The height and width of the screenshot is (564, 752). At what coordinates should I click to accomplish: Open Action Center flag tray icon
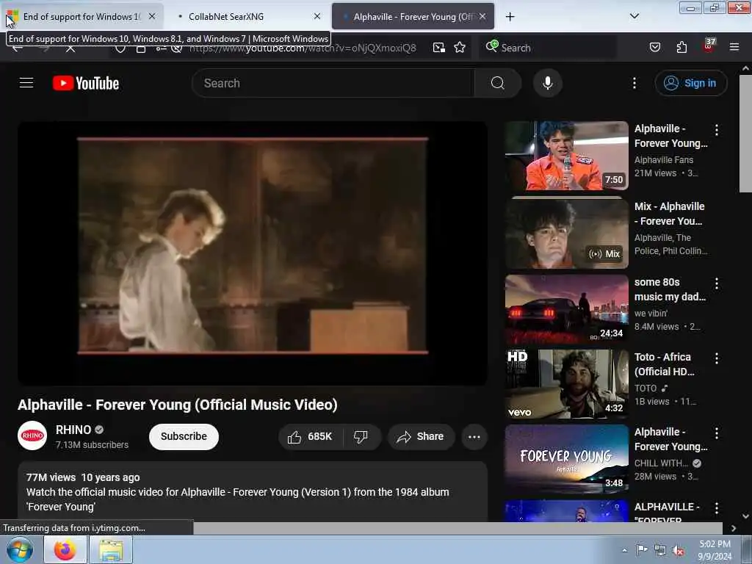(642, 550)
